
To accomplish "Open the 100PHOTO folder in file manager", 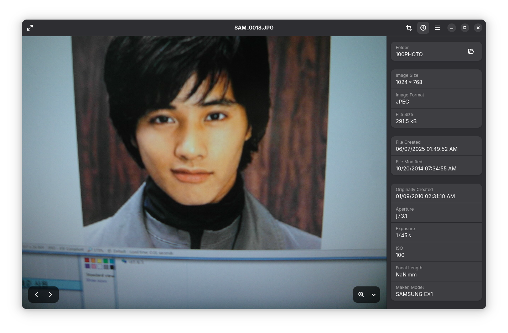I will 471,51.
